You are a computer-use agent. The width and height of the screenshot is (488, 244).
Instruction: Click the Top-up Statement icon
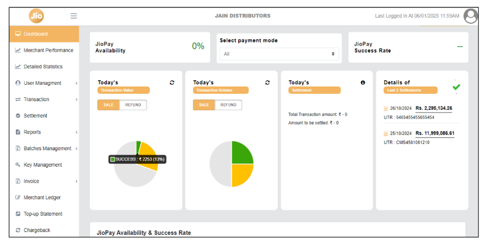(x=18, y=214)
